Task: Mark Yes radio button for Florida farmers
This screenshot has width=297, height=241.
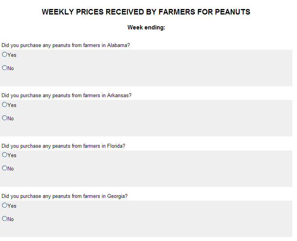Action: click(x=5, y=155)
